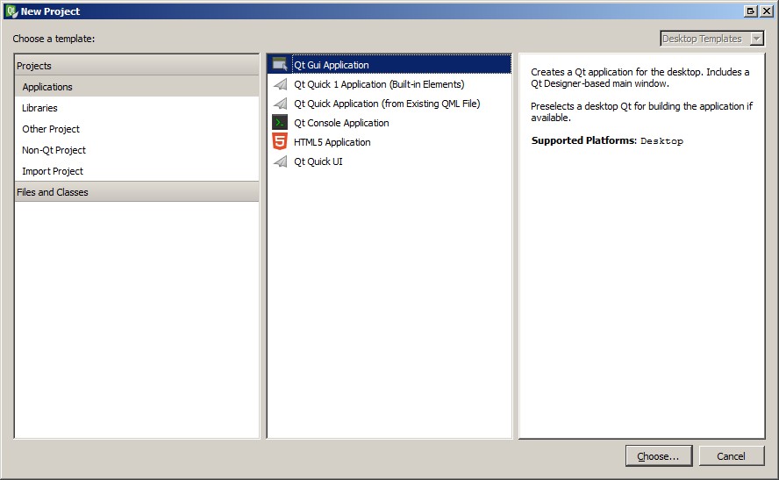Click the Cancel button
This screenshot has height=480, width=779.
tap(731, 455)
